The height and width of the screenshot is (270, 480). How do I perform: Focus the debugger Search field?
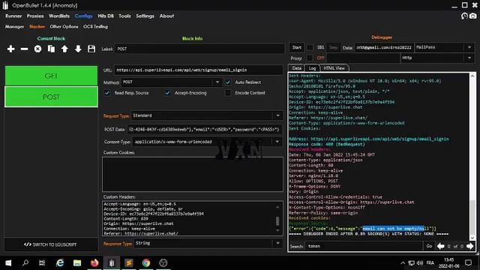point(364,246)
